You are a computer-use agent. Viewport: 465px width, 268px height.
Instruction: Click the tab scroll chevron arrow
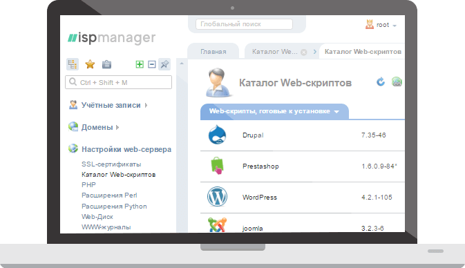point(314,52)
